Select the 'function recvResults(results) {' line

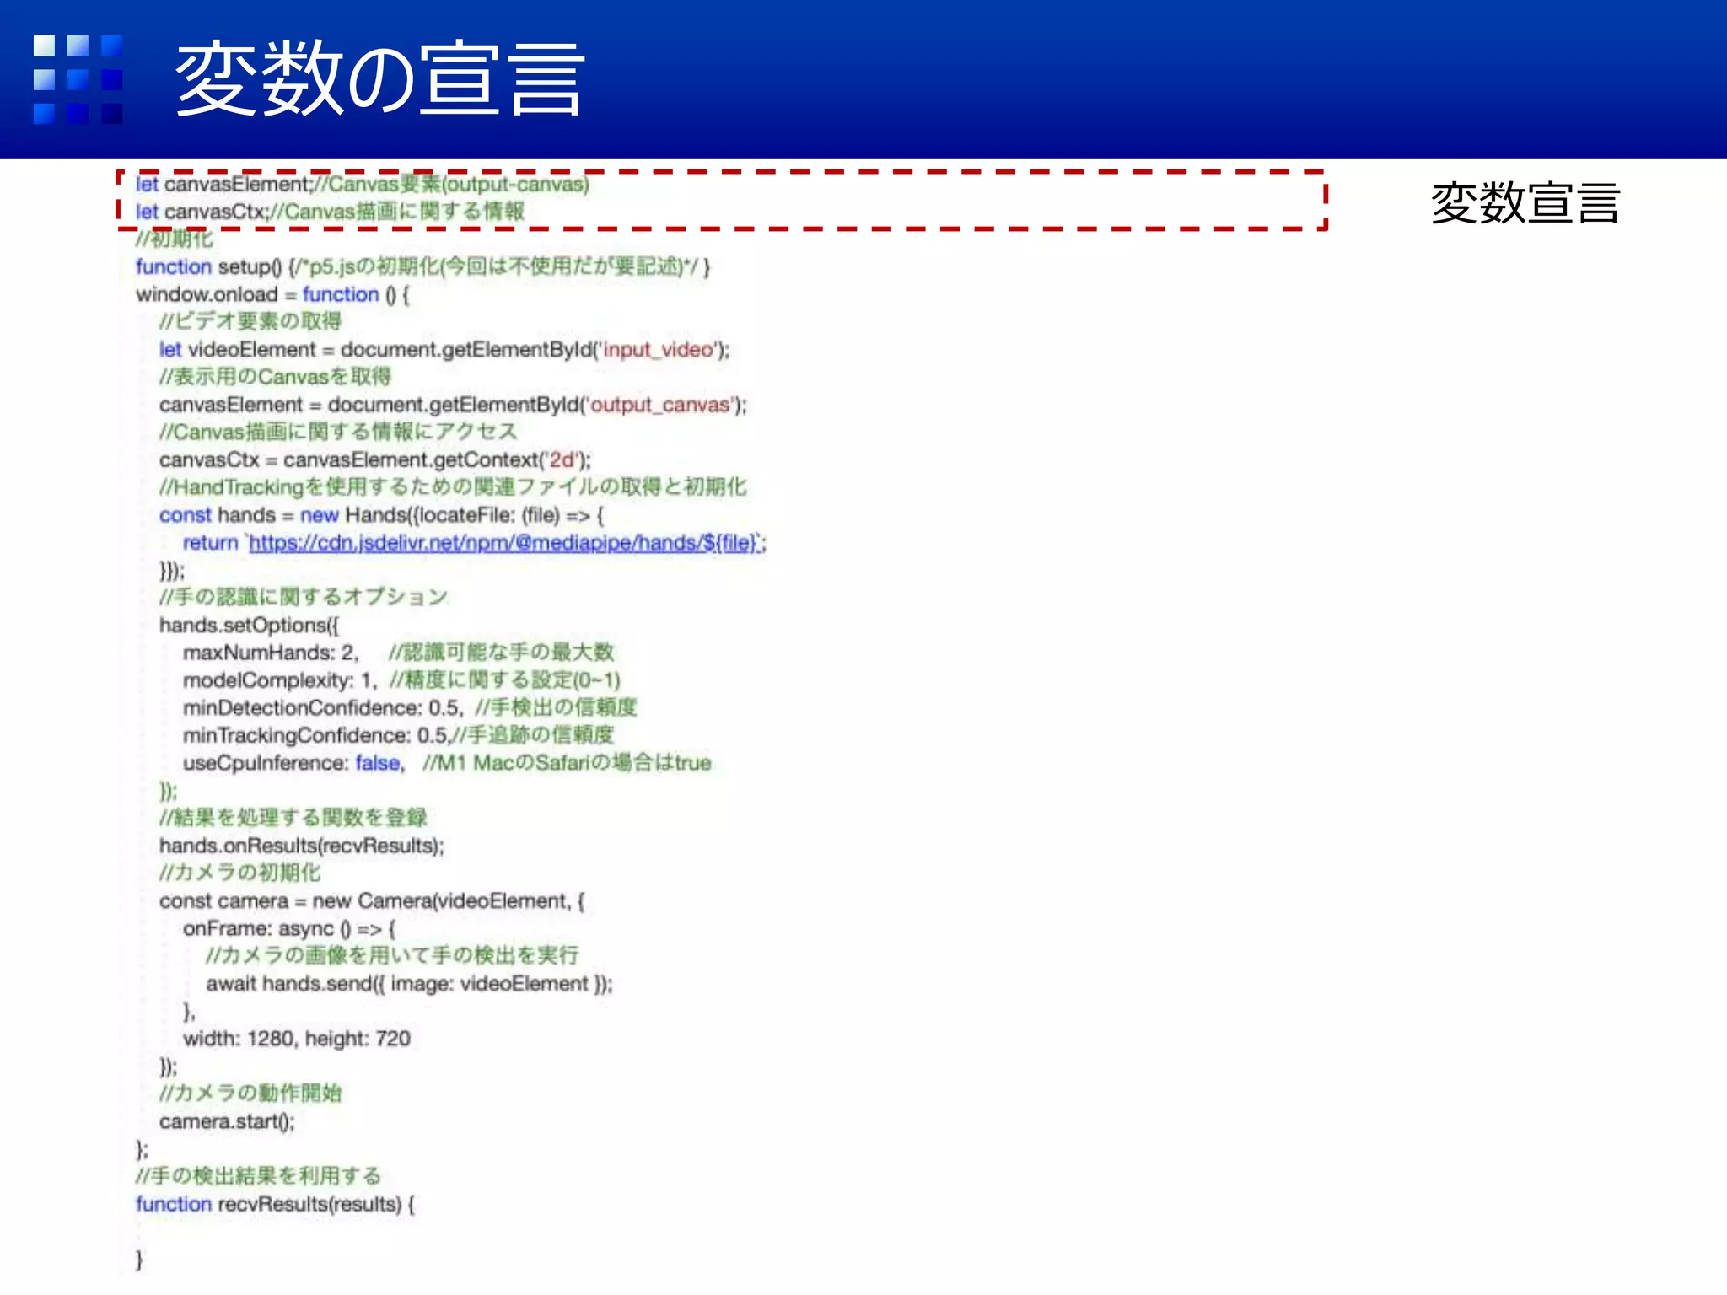pyautogui.click(x=276, y=1204)
